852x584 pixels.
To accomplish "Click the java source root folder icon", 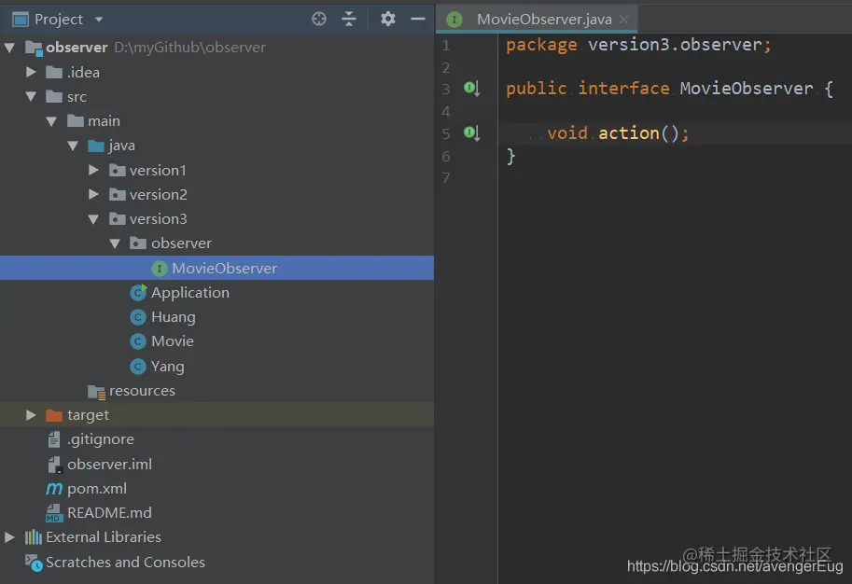I will (95, 146).
